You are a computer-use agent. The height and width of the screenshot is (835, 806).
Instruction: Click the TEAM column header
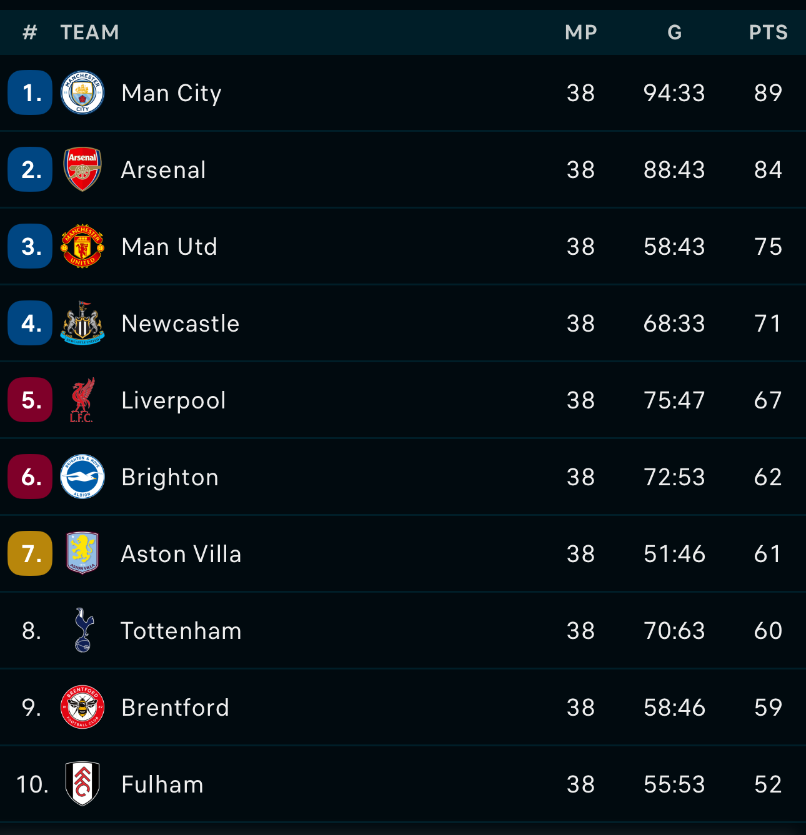tap(90, 32)
